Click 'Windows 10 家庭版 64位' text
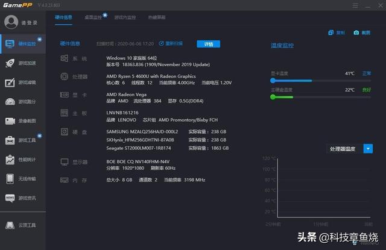Image resolution: width=386 pixels, height=250 pixels. click(131, 58)
